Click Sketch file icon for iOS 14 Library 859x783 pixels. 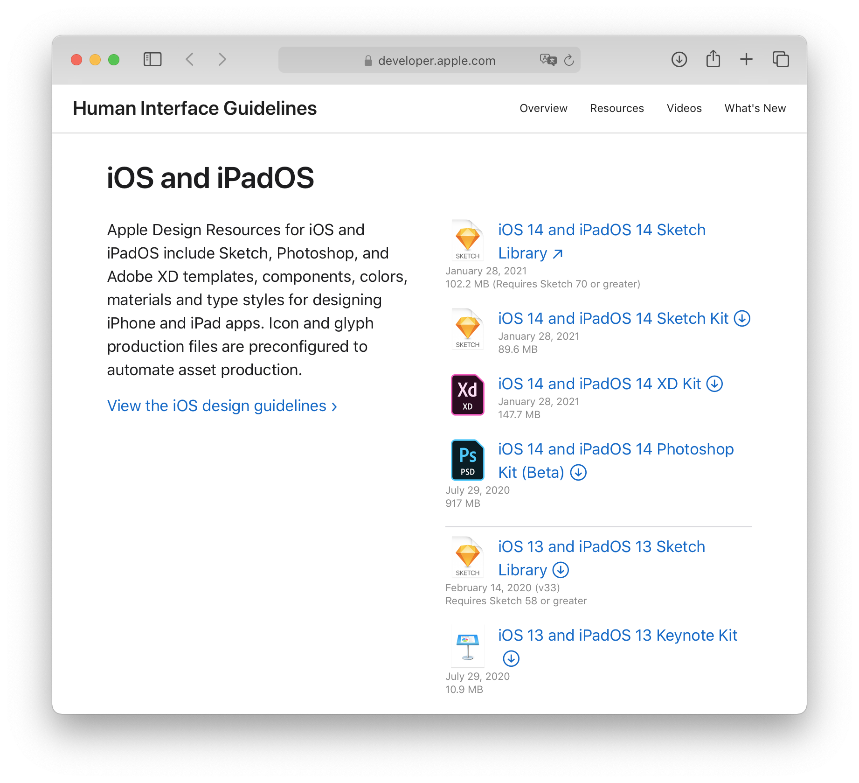tap(467, 240)
